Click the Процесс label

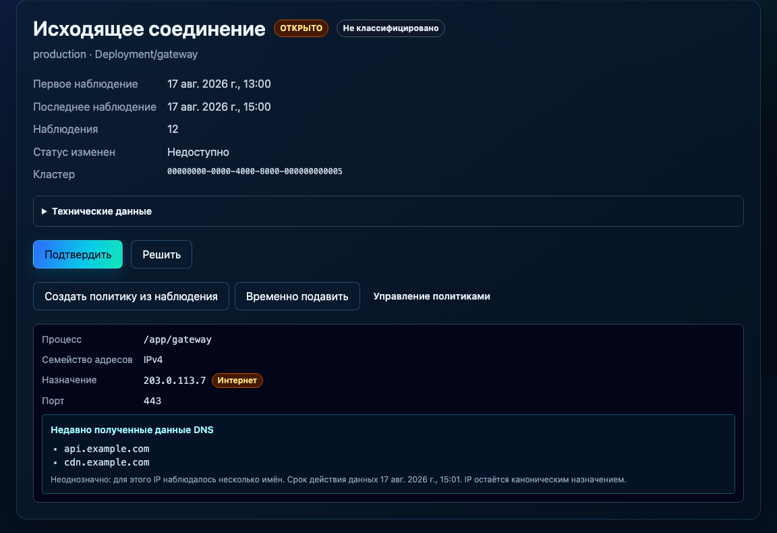pyautogui.click(x=61, y=339)
